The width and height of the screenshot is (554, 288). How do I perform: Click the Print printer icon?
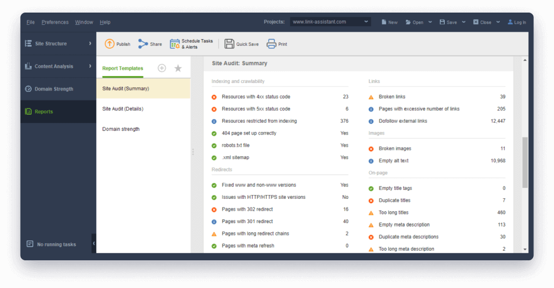coord(271,44)
